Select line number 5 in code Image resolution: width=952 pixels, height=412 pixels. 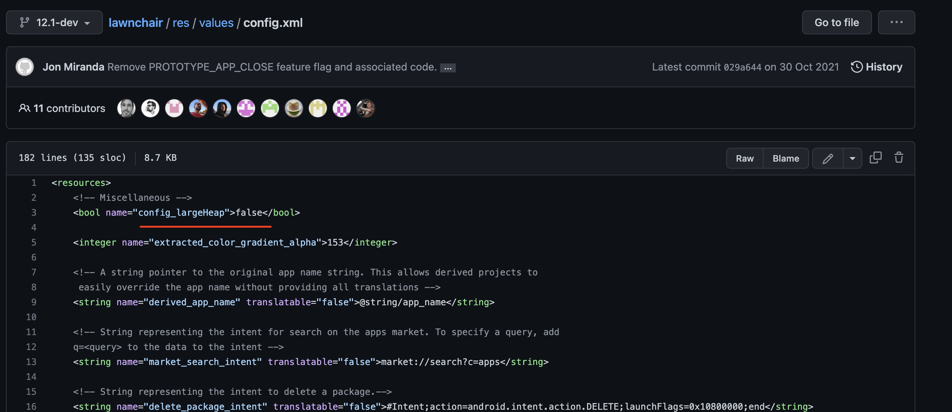34,243
